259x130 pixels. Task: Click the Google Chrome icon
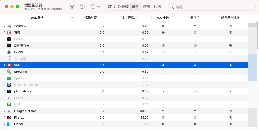click(9, 111)
